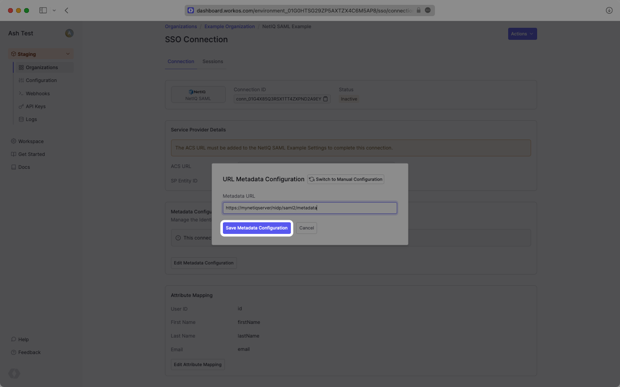Image resolution: width=620 pixels, height=387 pixels.
Task: Expand the Staging environment dropdown
Action: tap(68, 54)
